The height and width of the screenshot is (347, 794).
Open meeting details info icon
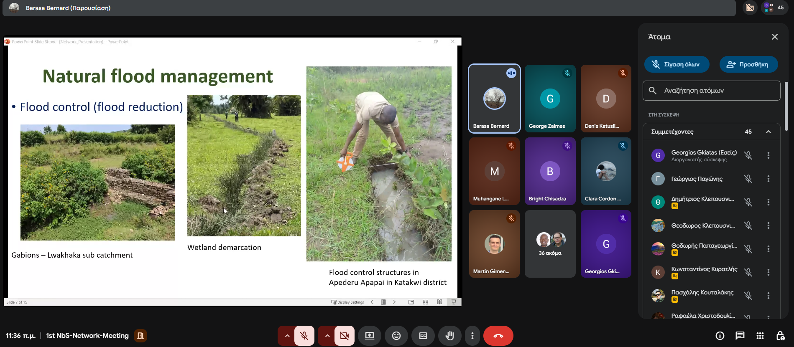[720, 336]
